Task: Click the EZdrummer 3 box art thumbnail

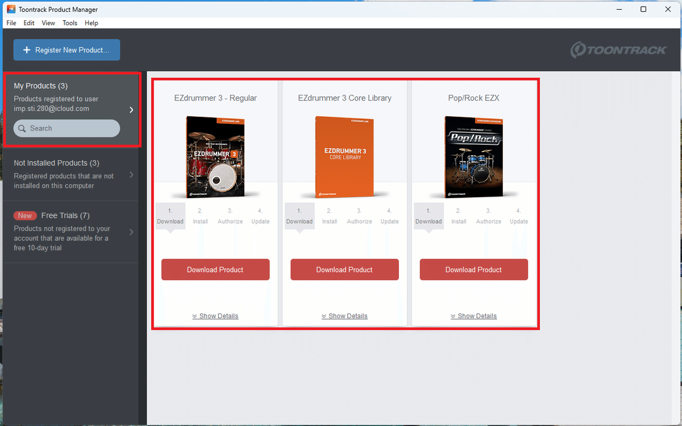Action: click(215, 157)
